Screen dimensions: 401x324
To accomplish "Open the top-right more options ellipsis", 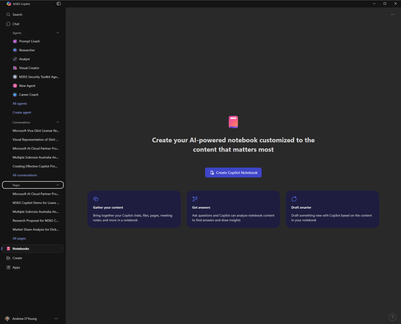I will click(392, 14).
